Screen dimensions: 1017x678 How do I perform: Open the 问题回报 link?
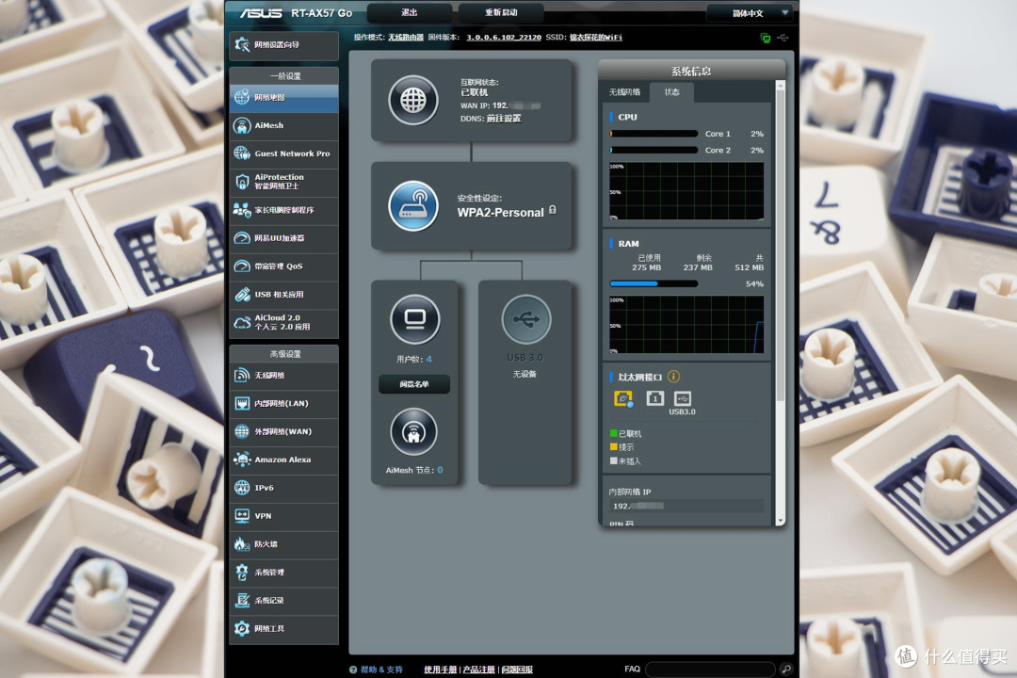point(517,670)
